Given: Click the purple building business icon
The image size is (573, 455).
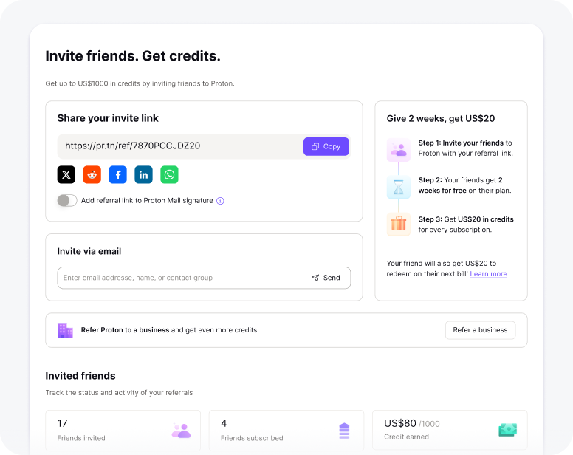Looking at the screenshot, I should (x=66, y=330).
